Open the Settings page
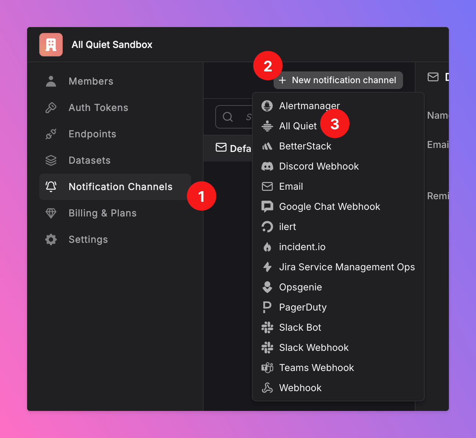Image resolution: width=476 pixels, height=438 pixels. 115,240
